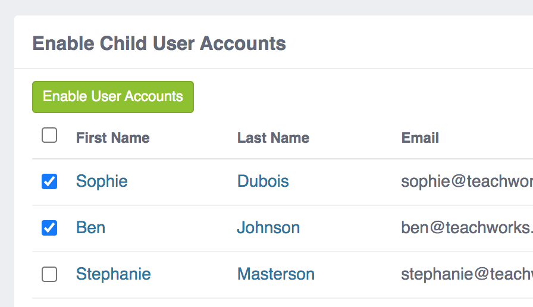The width and height of the screenshot is (533, 307).
Task: Deselect the checkbox in Ben Johnson's row
Action: click(x=49, y=228)
